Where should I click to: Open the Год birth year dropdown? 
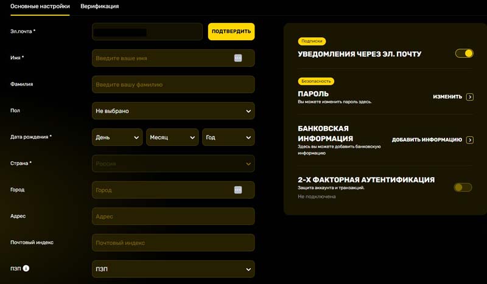coord(228,137)
